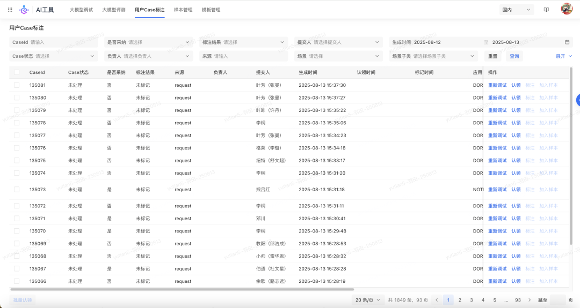Click 重新调试 for case 135081

click(x=497, y=85)
